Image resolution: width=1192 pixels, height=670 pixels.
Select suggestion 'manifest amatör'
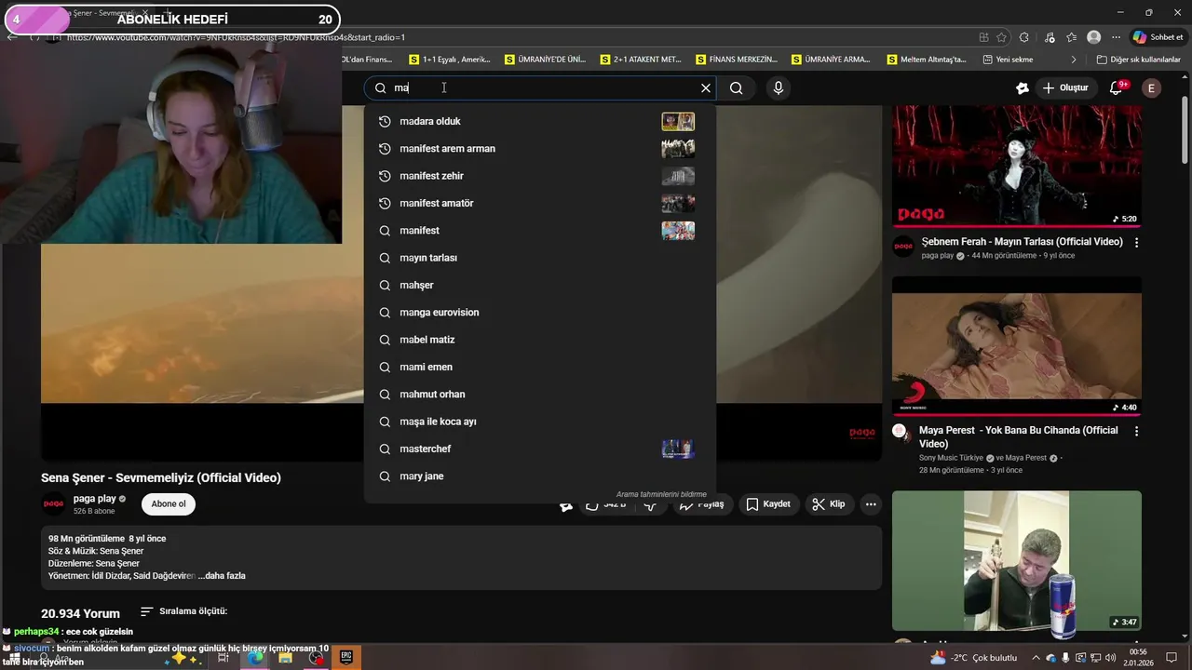coord(540,204)
